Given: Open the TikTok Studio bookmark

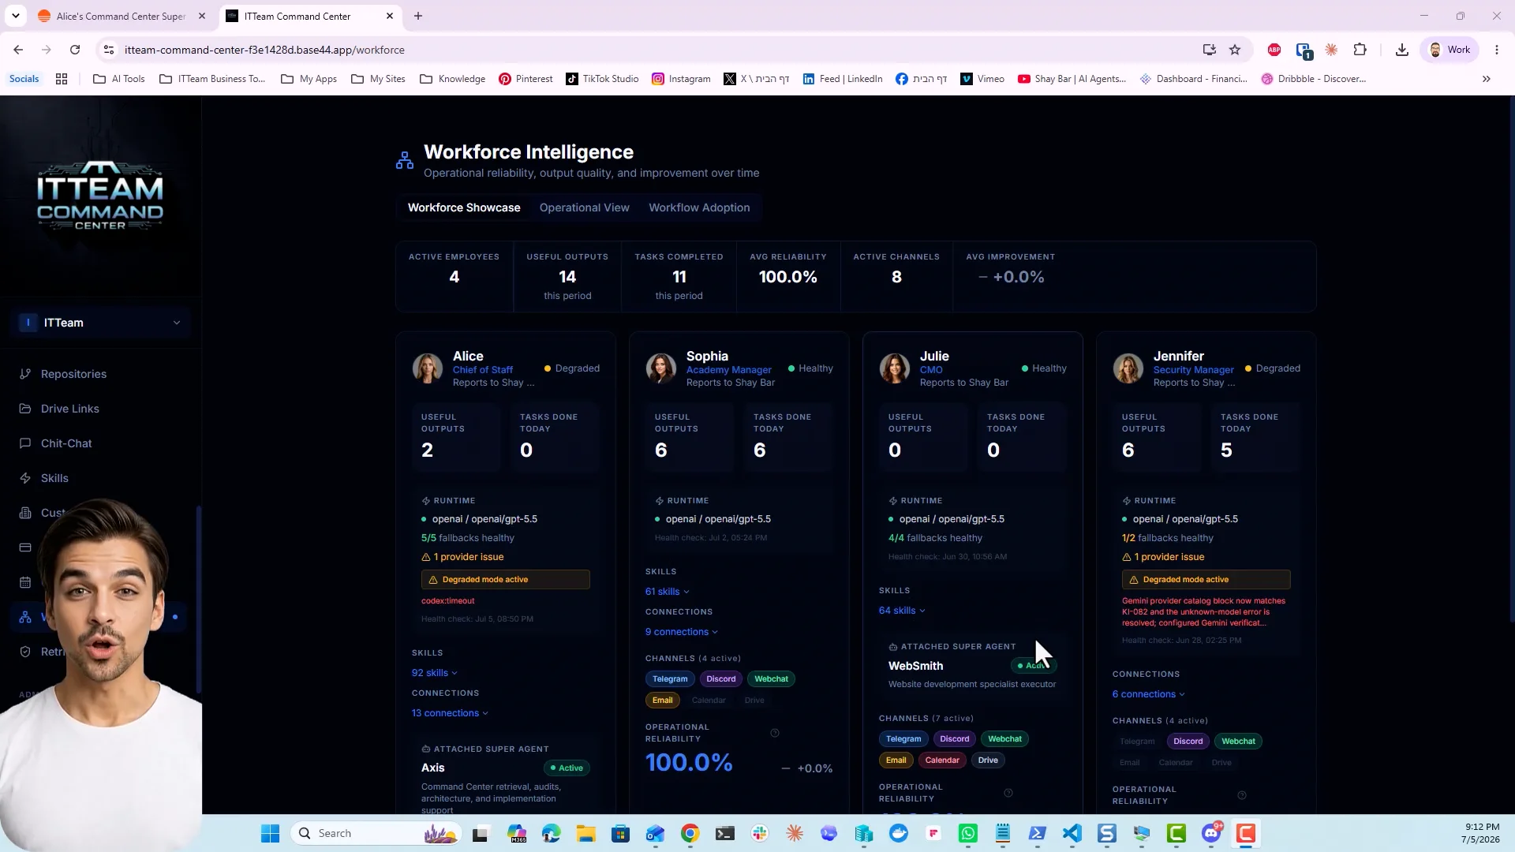Looking at the screenshot, I should pos(602,79).
